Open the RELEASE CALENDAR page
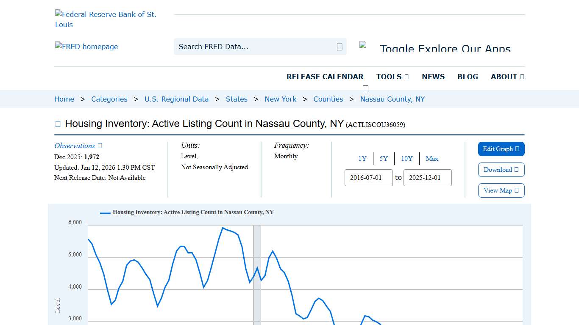This screenshot has height=325, width=579. point(325,77)
